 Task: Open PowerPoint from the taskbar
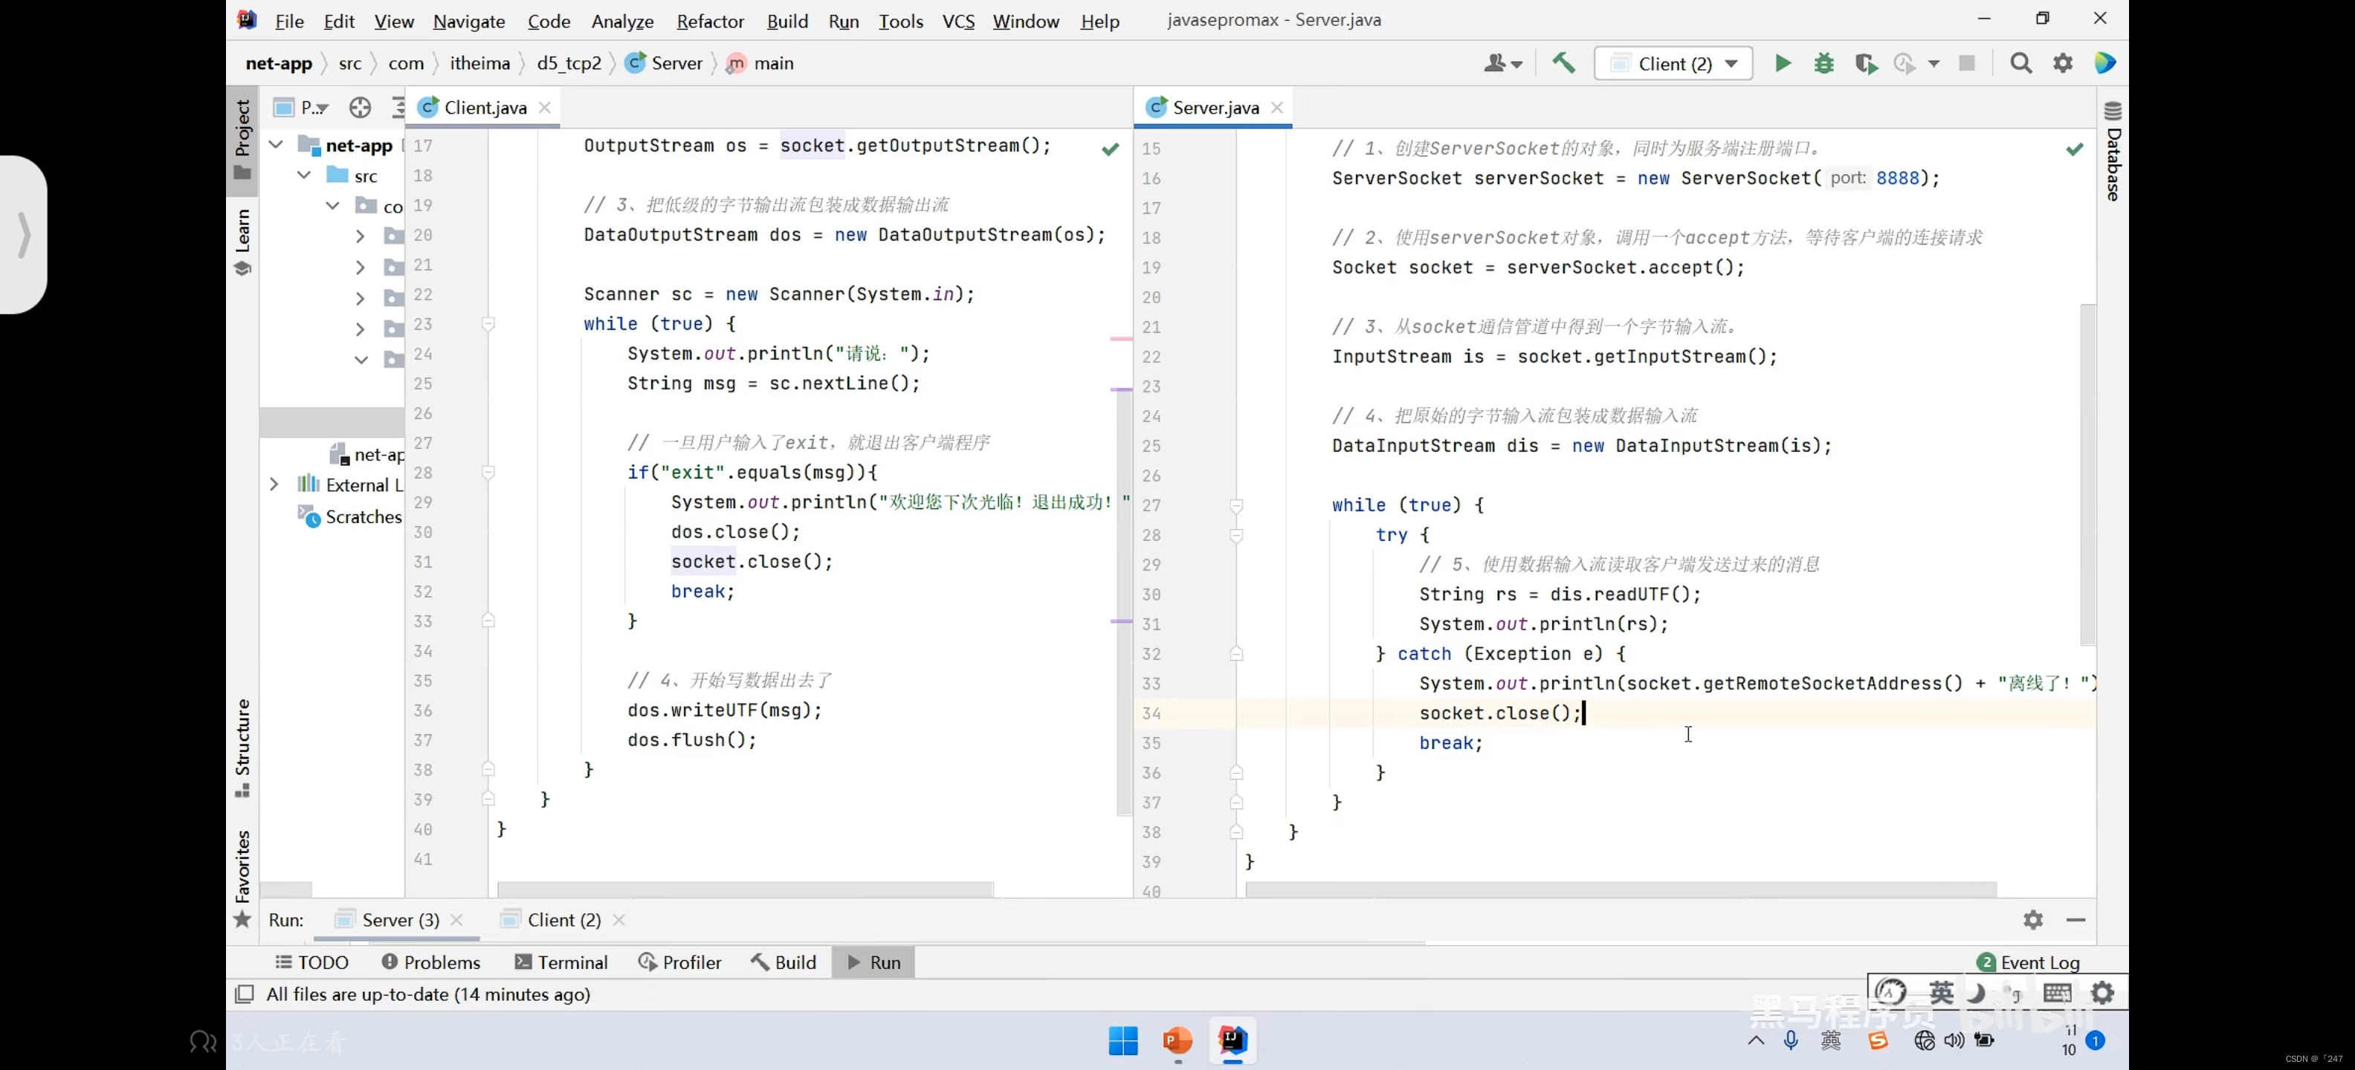pyautogui.click(x=1177, y=1041)
